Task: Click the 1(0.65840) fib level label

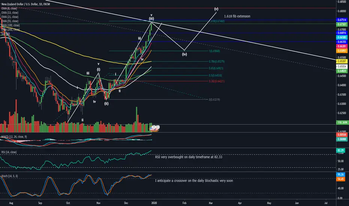Action: [214, 51]
